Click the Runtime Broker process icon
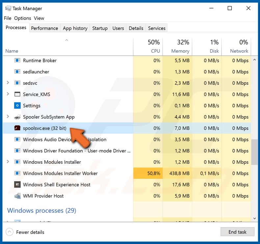 [17, 60]
